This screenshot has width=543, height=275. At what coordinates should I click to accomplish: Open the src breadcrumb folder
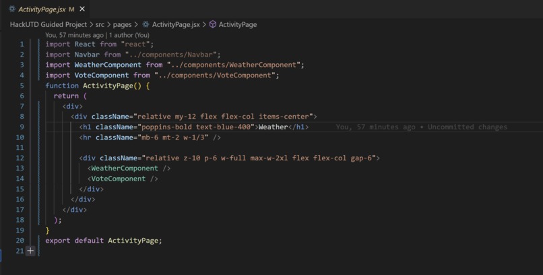coord(100,24)
